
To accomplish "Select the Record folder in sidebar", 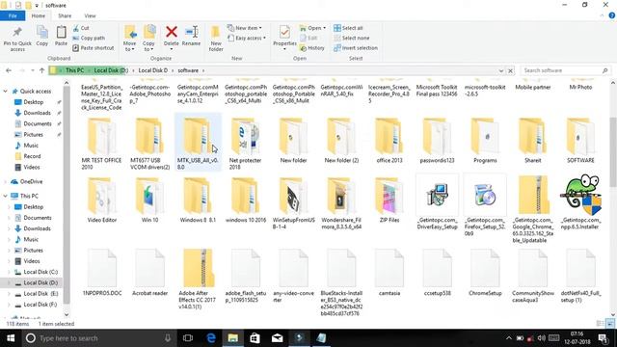I will pyautogui.click(x=32, y=156).
